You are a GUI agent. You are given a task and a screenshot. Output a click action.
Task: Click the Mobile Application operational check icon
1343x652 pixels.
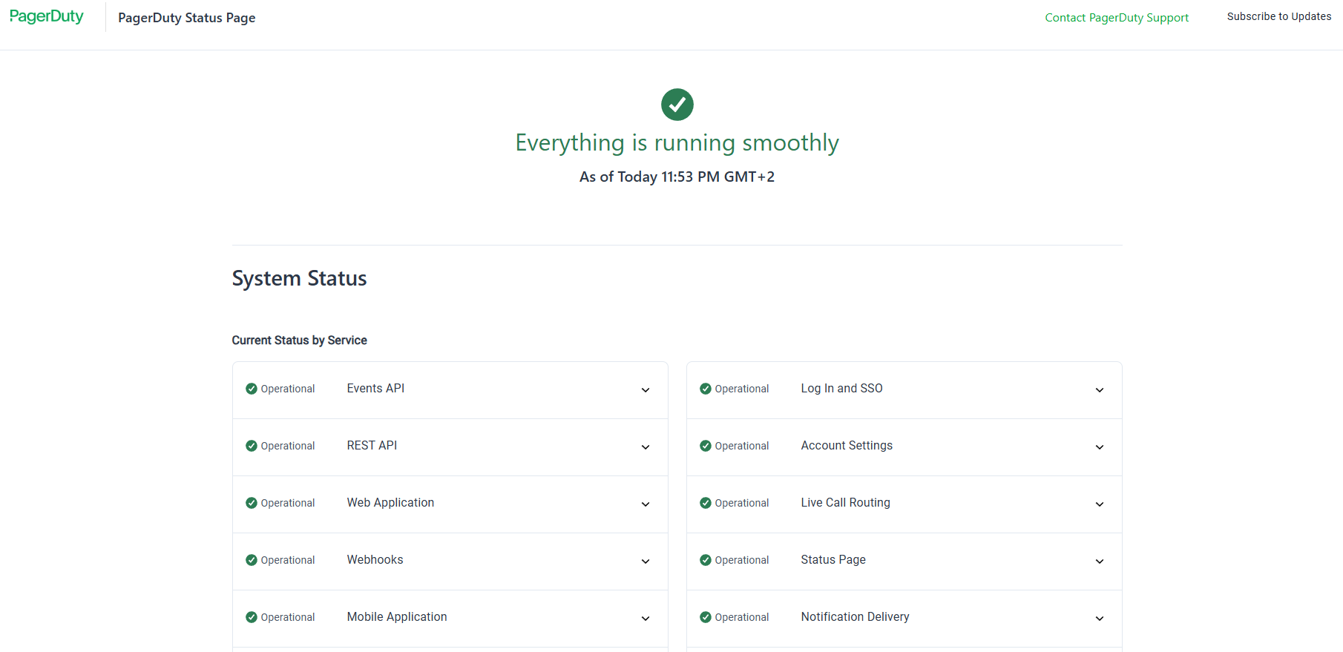coord(252,617)
